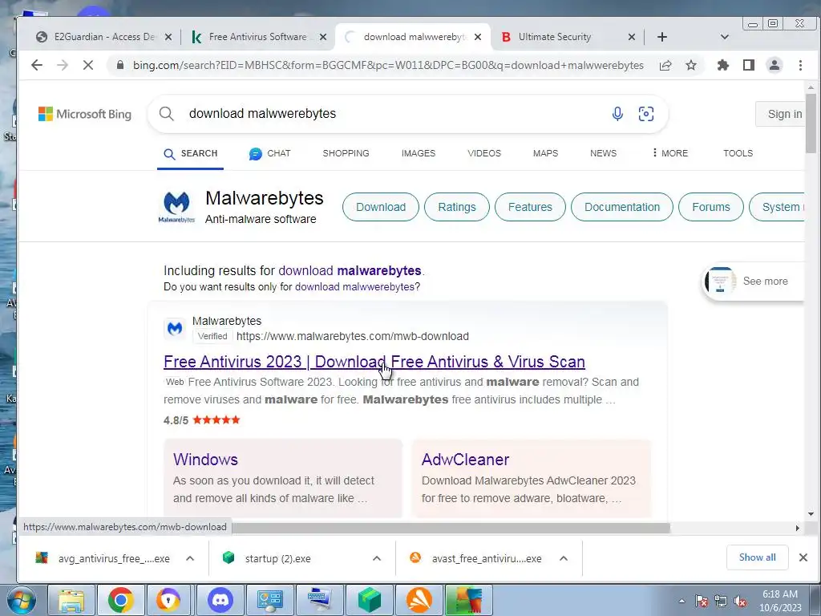Open the Windows Start menu
Viewport: 821px width, 616px height.
(21, 600)
